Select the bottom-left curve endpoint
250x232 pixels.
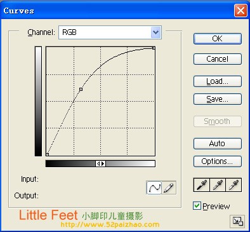tap(48, 154)
